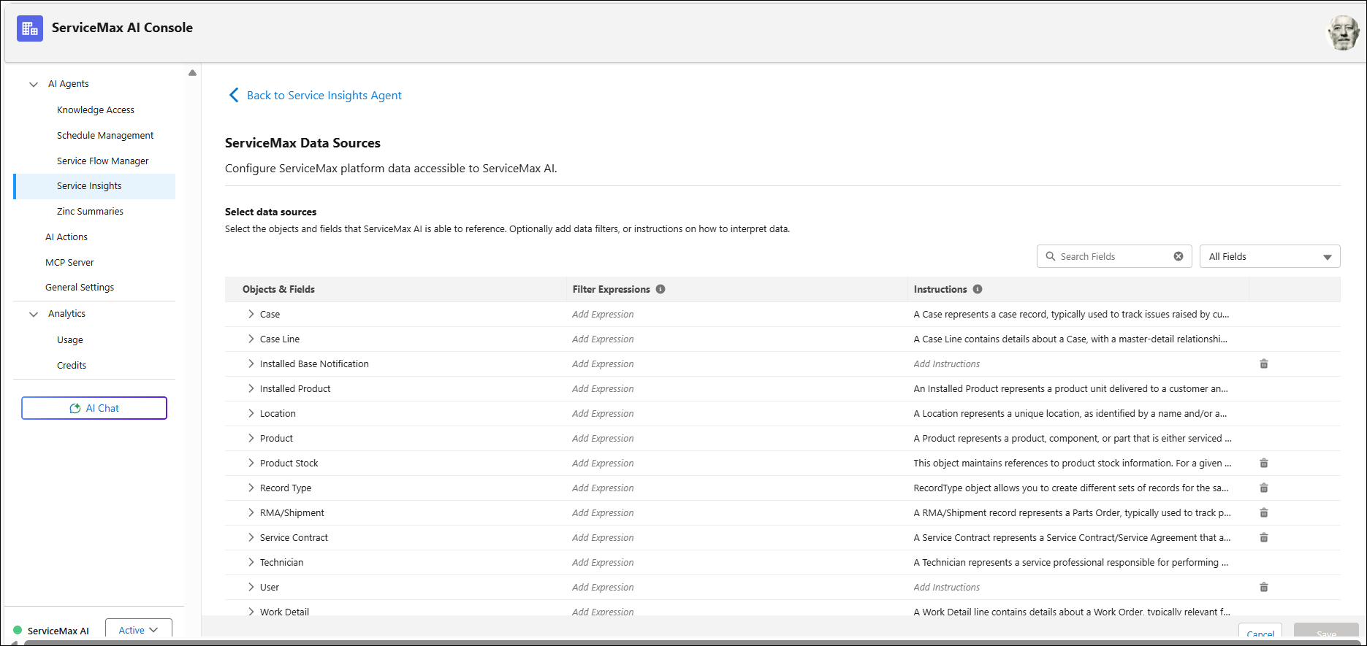Expand Installed Base Notification fields
This screenshot has width=1367, height=646.
point(251,364)
